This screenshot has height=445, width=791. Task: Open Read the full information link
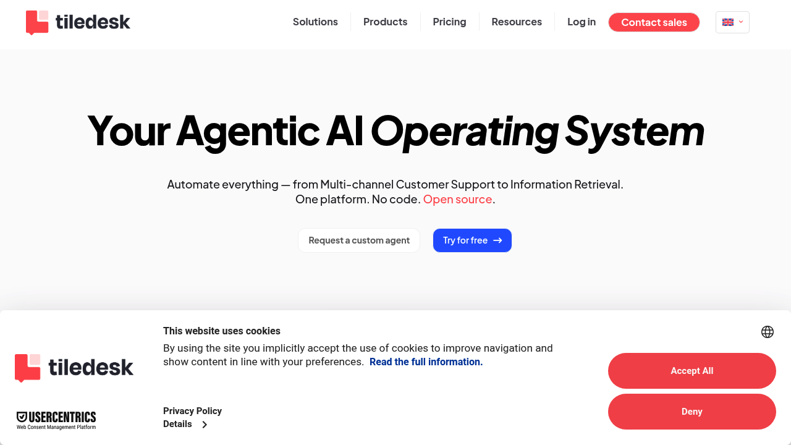tap(426, 362)
